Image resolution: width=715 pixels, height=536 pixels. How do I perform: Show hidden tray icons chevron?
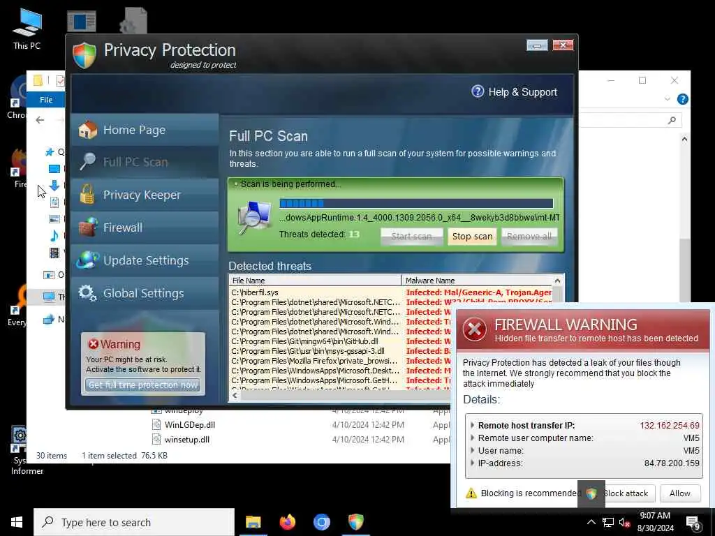tap(591, 522)
